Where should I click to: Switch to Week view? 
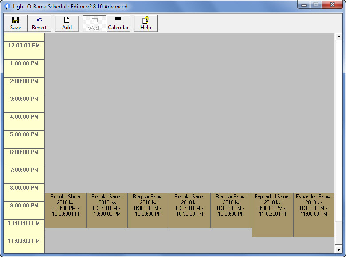click(x=94, y=24)
